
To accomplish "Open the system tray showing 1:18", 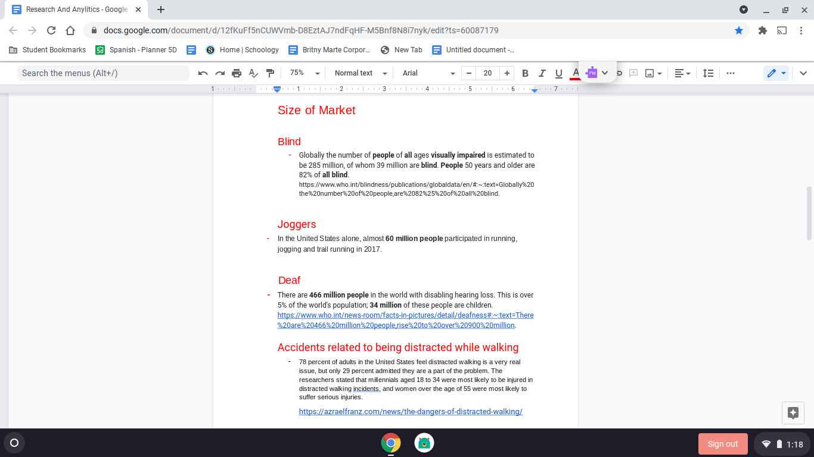I will click(x=781, y=444).
